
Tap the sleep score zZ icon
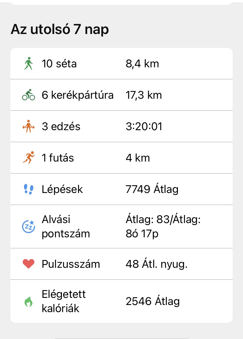click(x=29, y=227)
